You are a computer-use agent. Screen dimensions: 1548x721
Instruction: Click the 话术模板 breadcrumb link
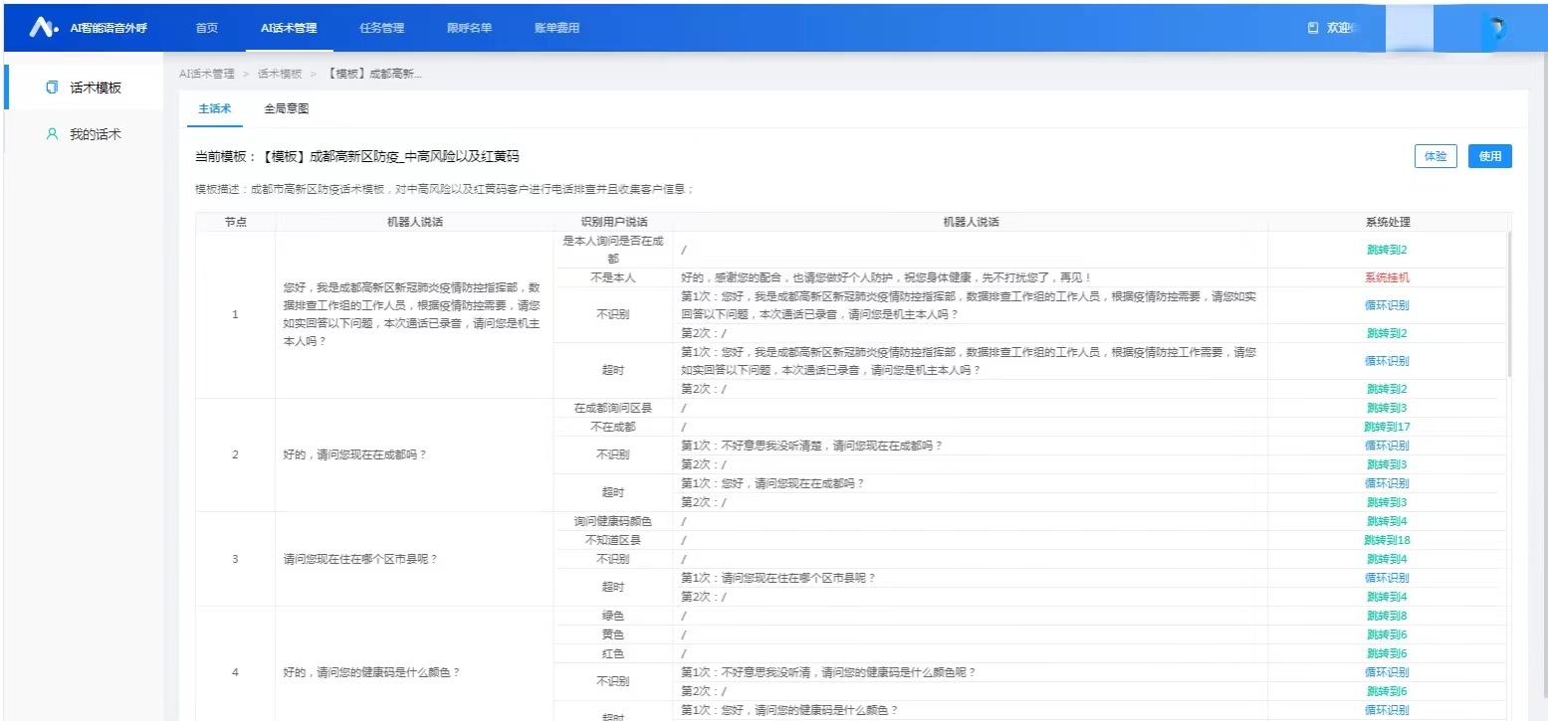tap(280, 75)
